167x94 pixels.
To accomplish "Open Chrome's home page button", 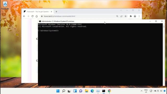I will [37, 16].
